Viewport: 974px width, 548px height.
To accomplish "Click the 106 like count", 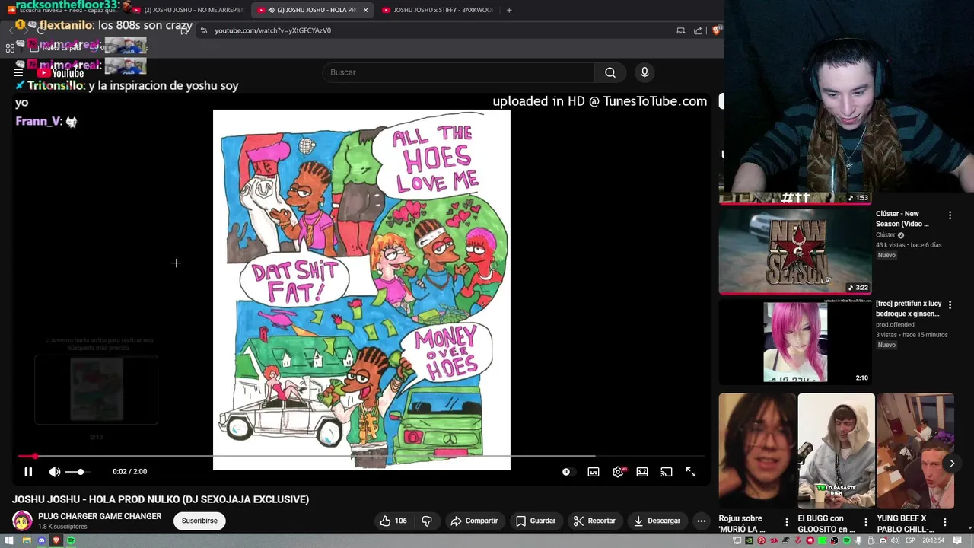I will tap(401, 521).
